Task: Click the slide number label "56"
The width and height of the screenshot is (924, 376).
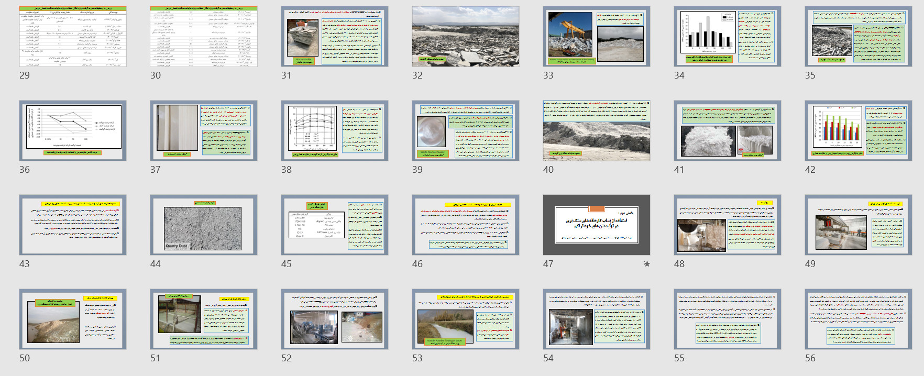Action: pos(810,358)
